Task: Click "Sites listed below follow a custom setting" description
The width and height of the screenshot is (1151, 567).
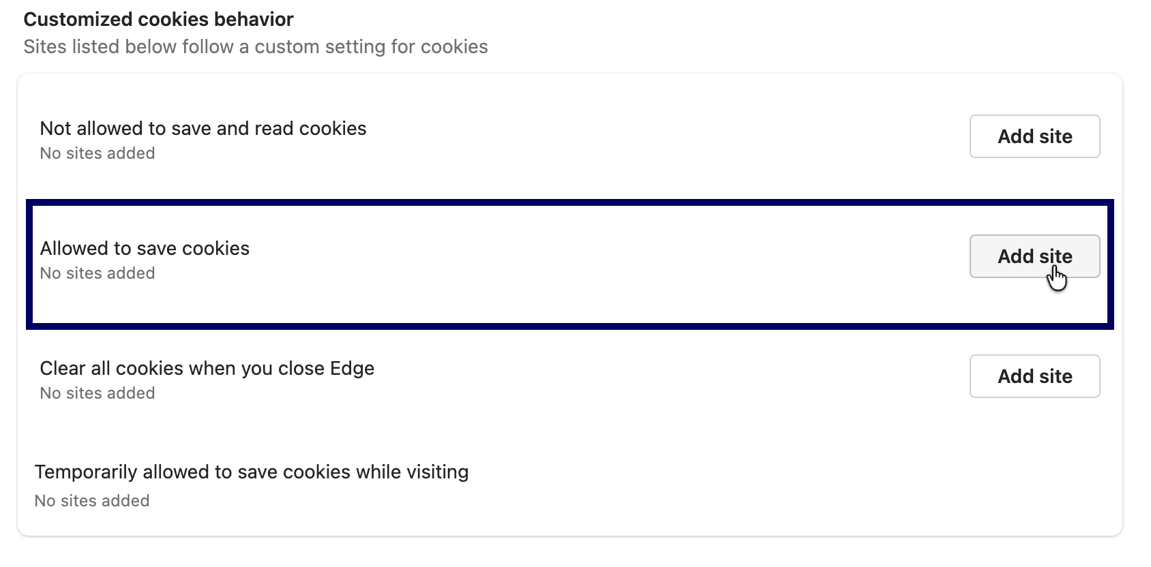Action: point(256,46)
